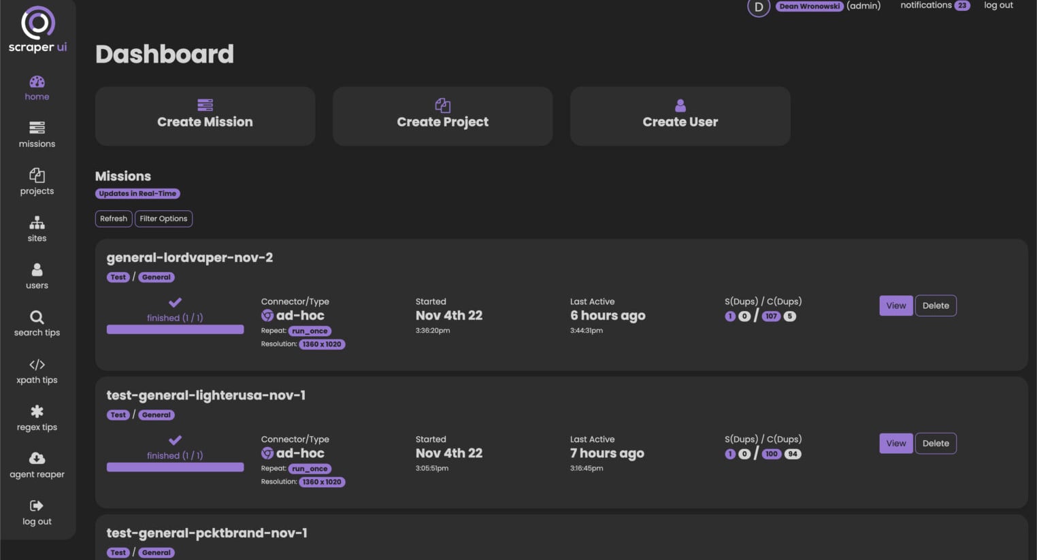View the test-general-lighterusa-nov-1 mission

pos(896,444)
